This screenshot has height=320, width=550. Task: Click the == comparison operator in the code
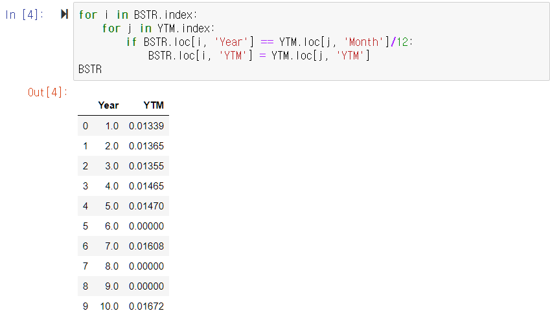(267, 42)
